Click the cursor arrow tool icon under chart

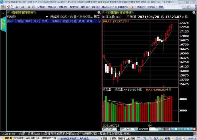coord(173,129)
